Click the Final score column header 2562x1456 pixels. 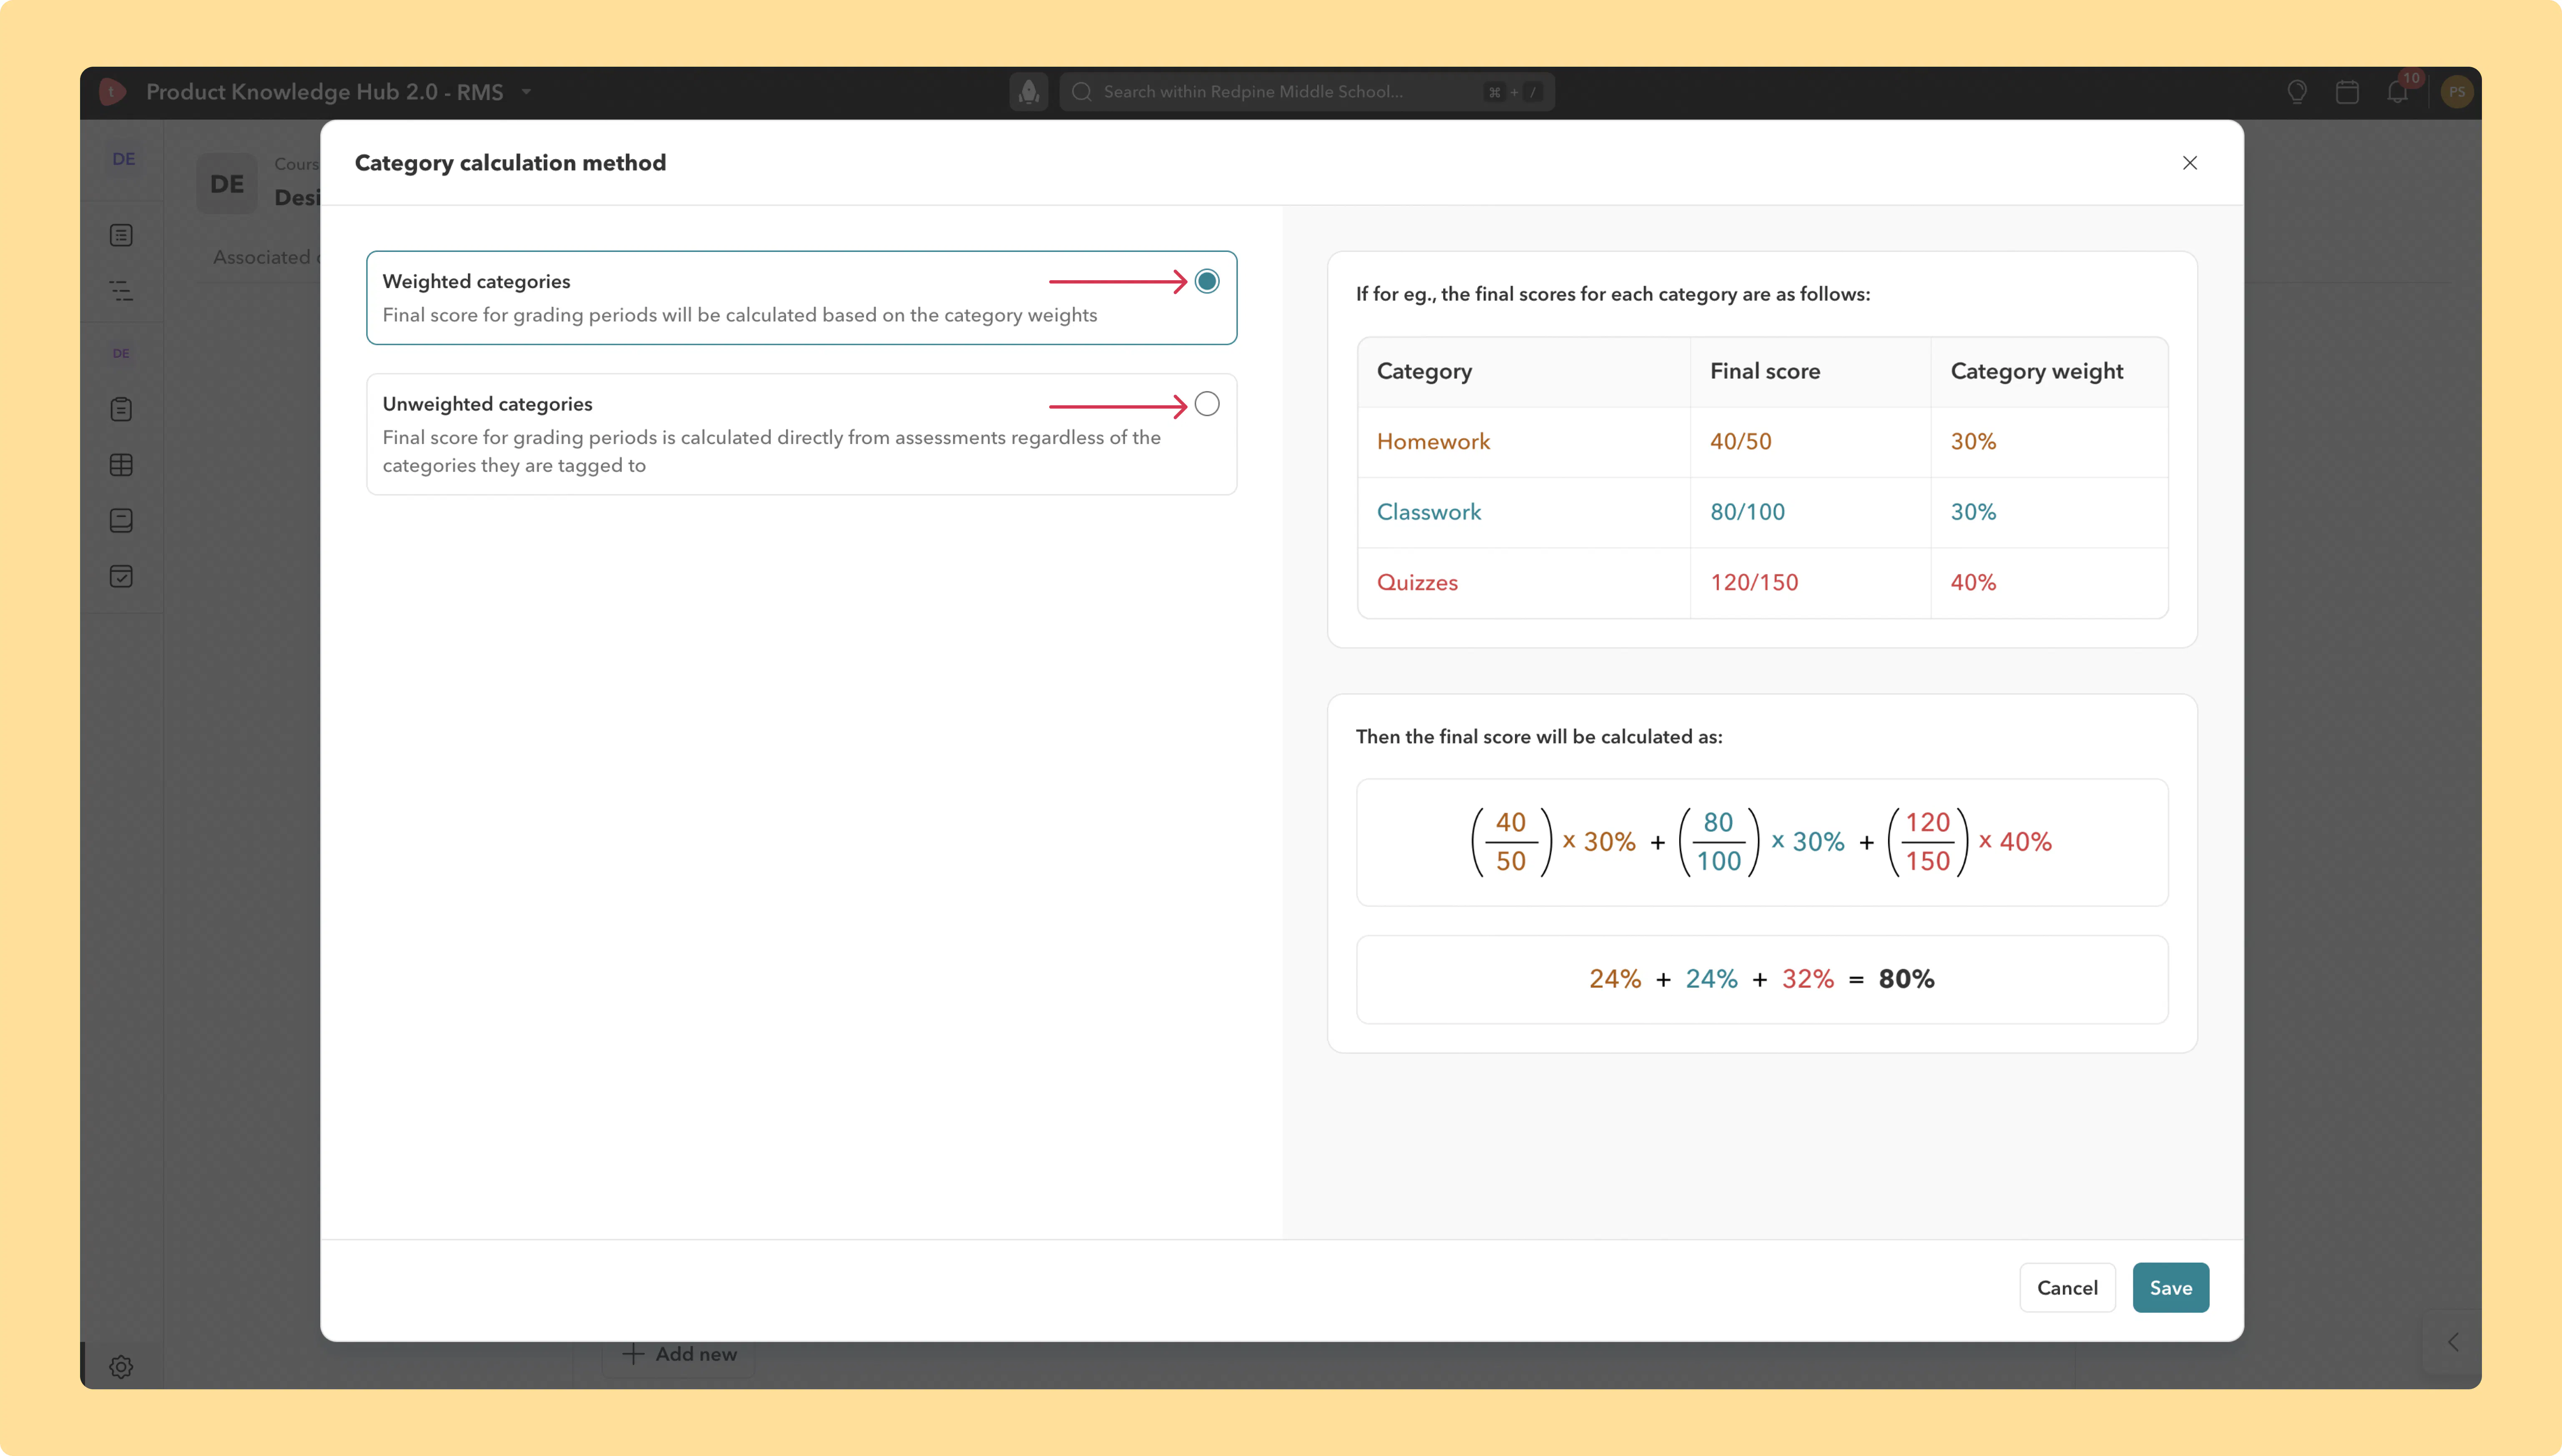[x=1810, y=372]
